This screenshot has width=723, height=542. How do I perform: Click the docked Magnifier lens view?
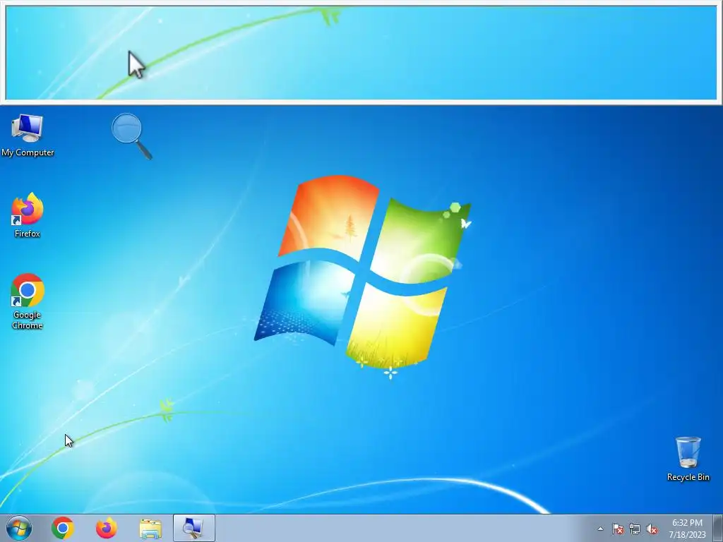[361, 53]
